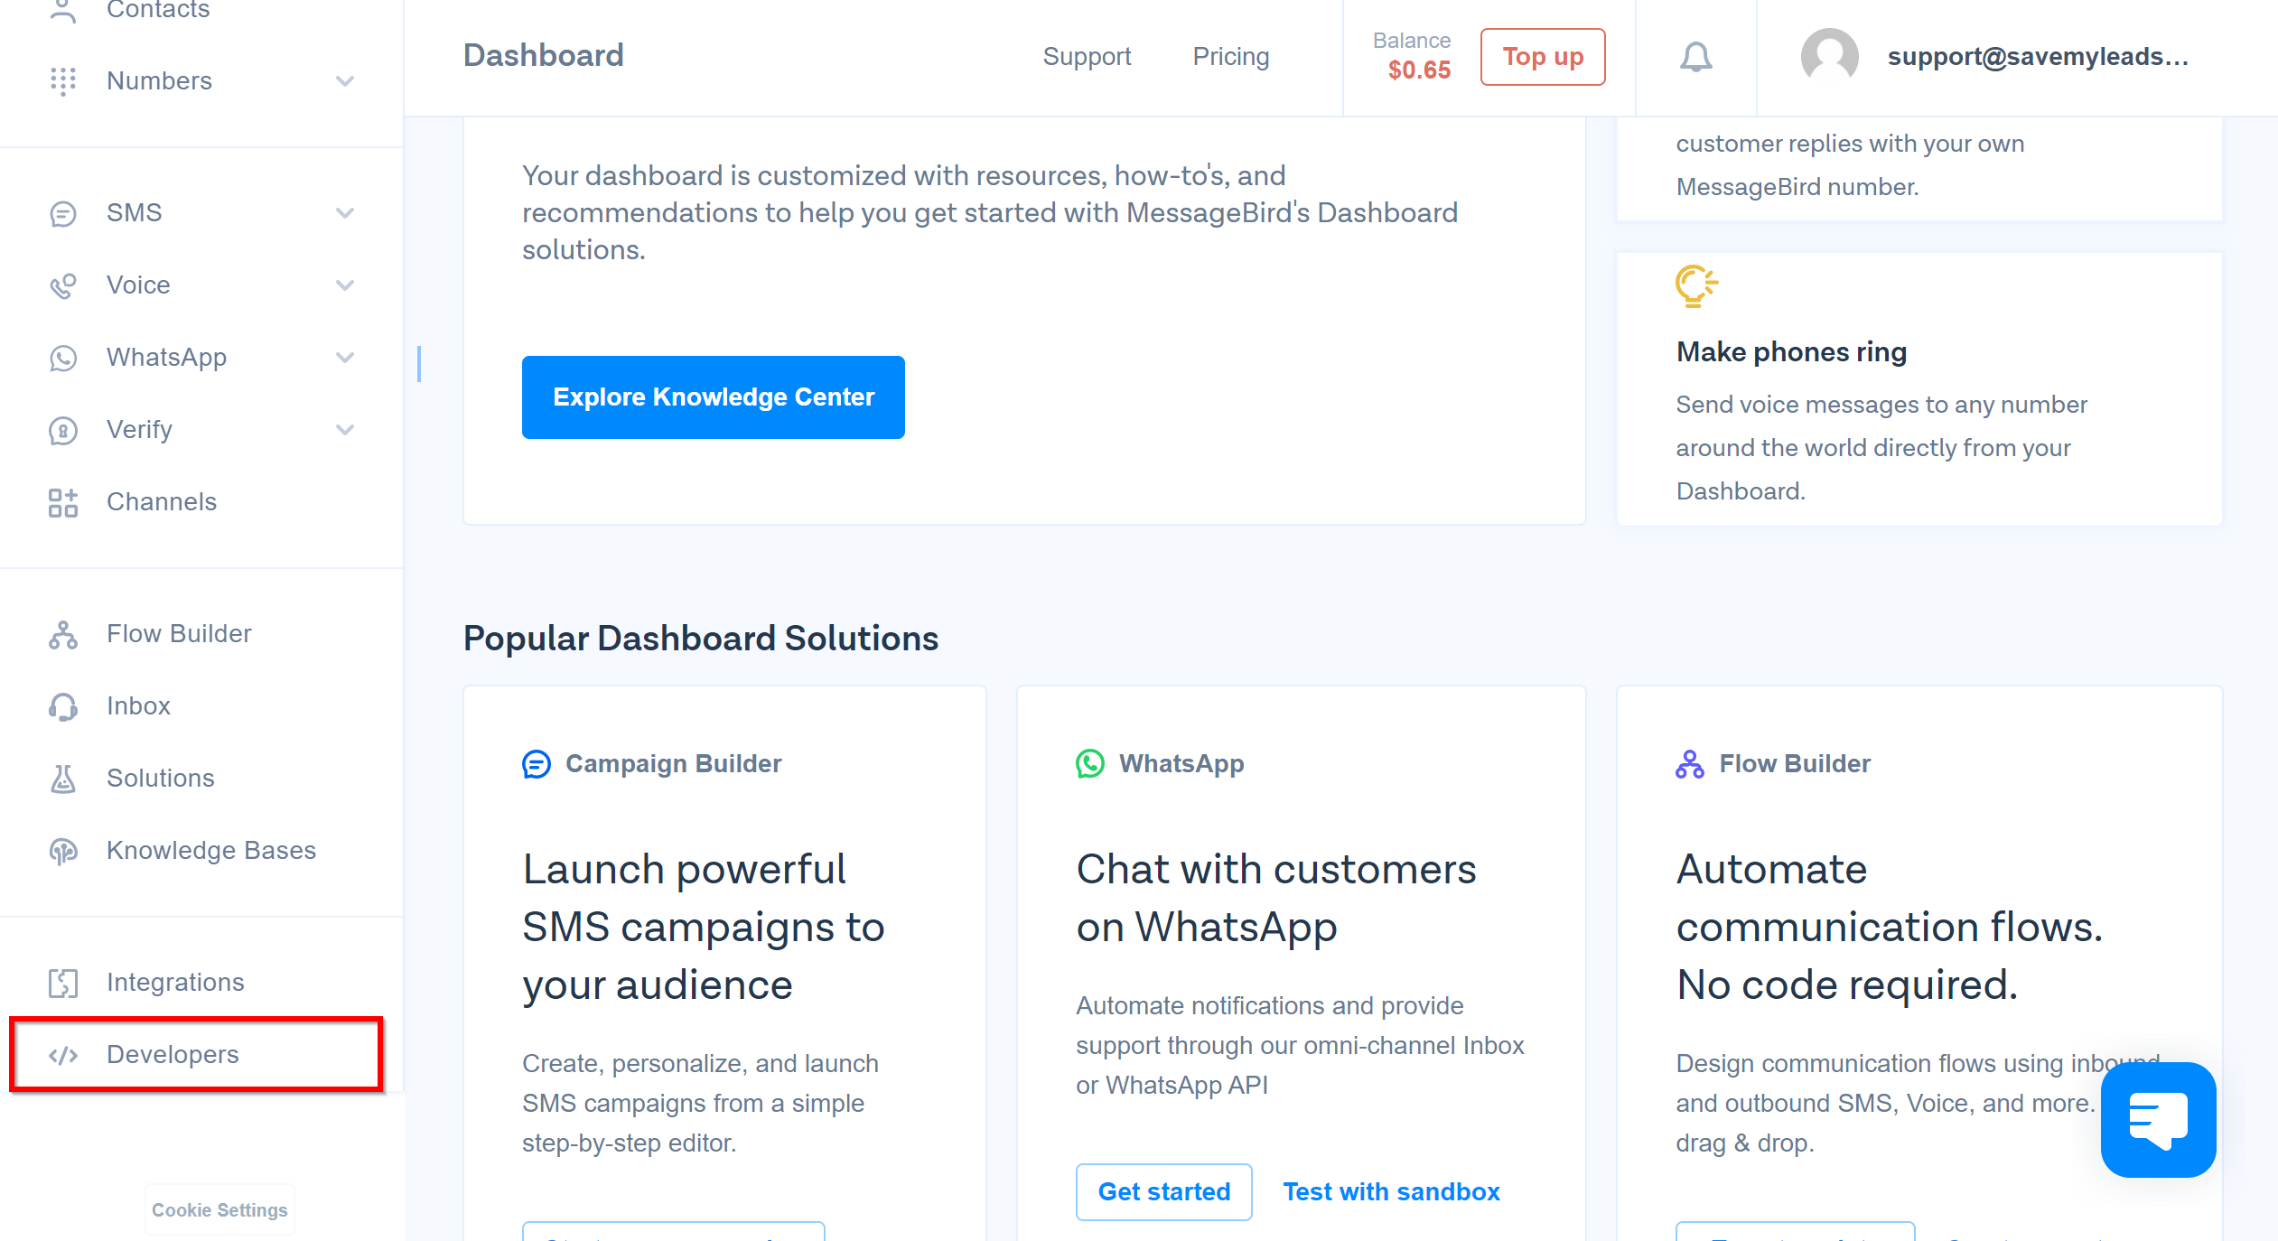Expand the Numbers menu chevron
Image resolution: width=2278 pixels, height=1241 pixels.
(x=345, y=81)
